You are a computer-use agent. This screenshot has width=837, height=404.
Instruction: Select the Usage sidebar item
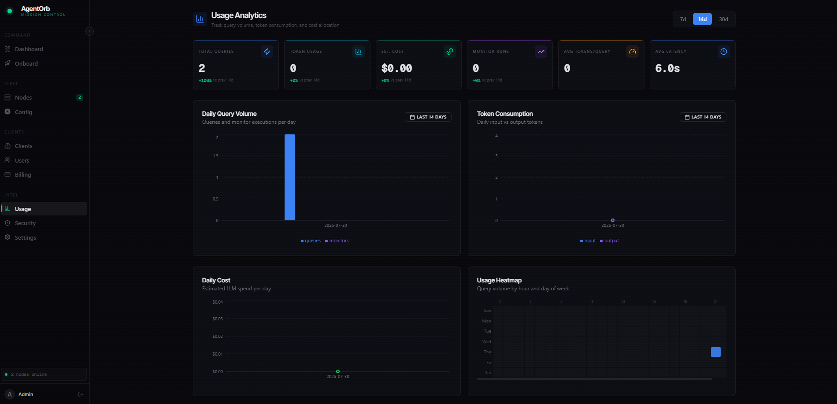[44, 209]
